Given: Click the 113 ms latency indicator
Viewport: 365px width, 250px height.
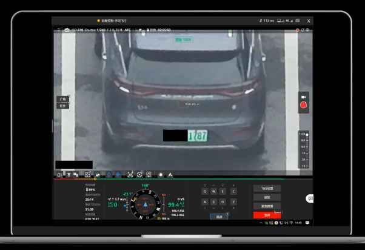Looking at the screenshot, I should click(267, 21).
